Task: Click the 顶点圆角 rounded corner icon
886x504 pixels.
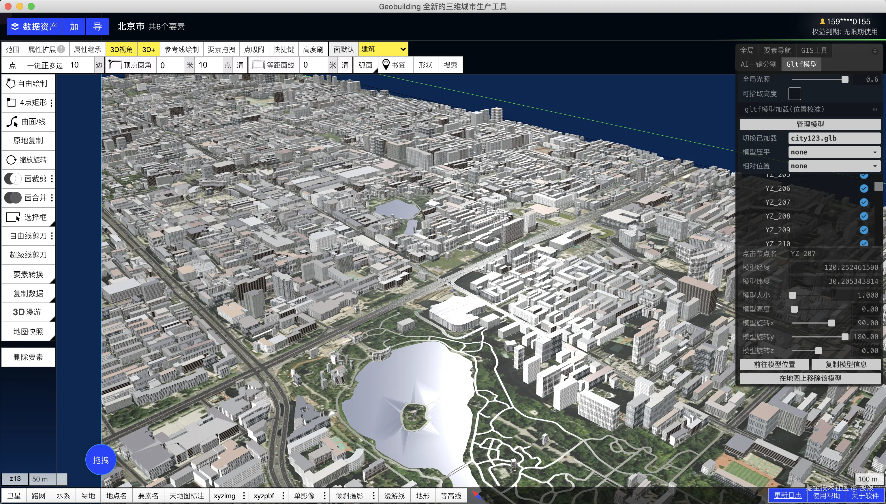Action: pos(115,65)
